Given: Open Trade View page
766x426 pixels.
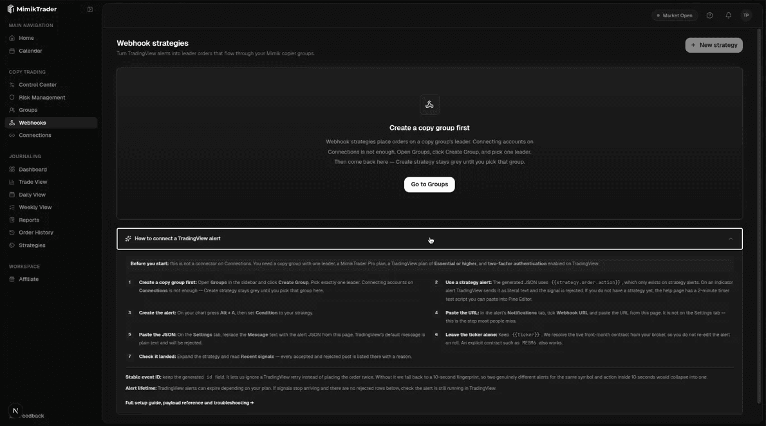Looking at the screenshot, I should tap(51, 182).
